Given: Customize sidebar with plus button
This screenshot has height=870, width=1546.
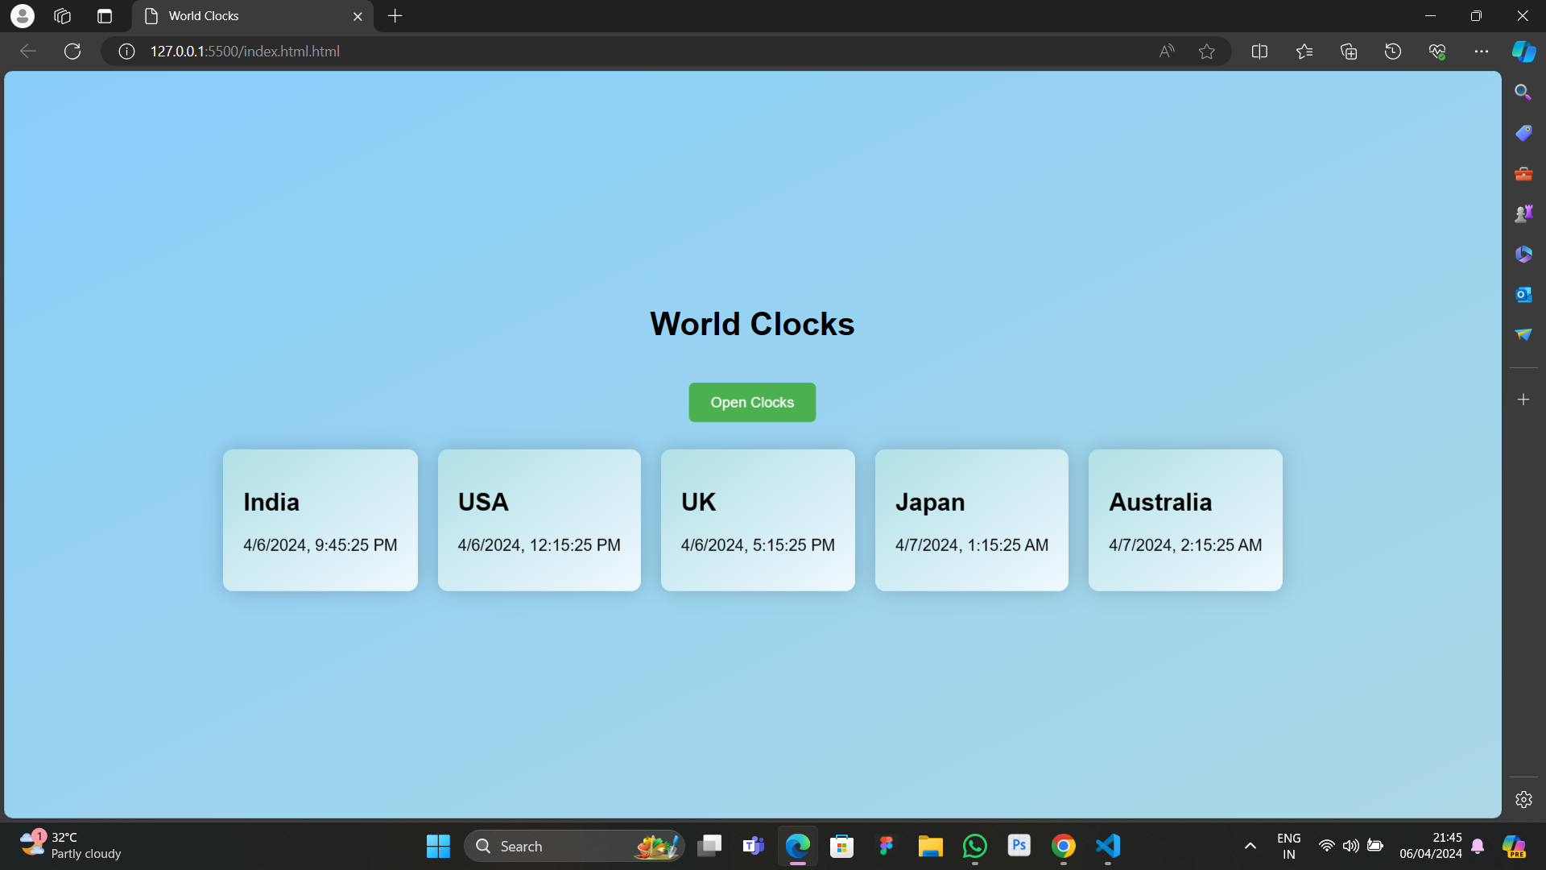Looking at the screenshot, I should [1523, 400].
